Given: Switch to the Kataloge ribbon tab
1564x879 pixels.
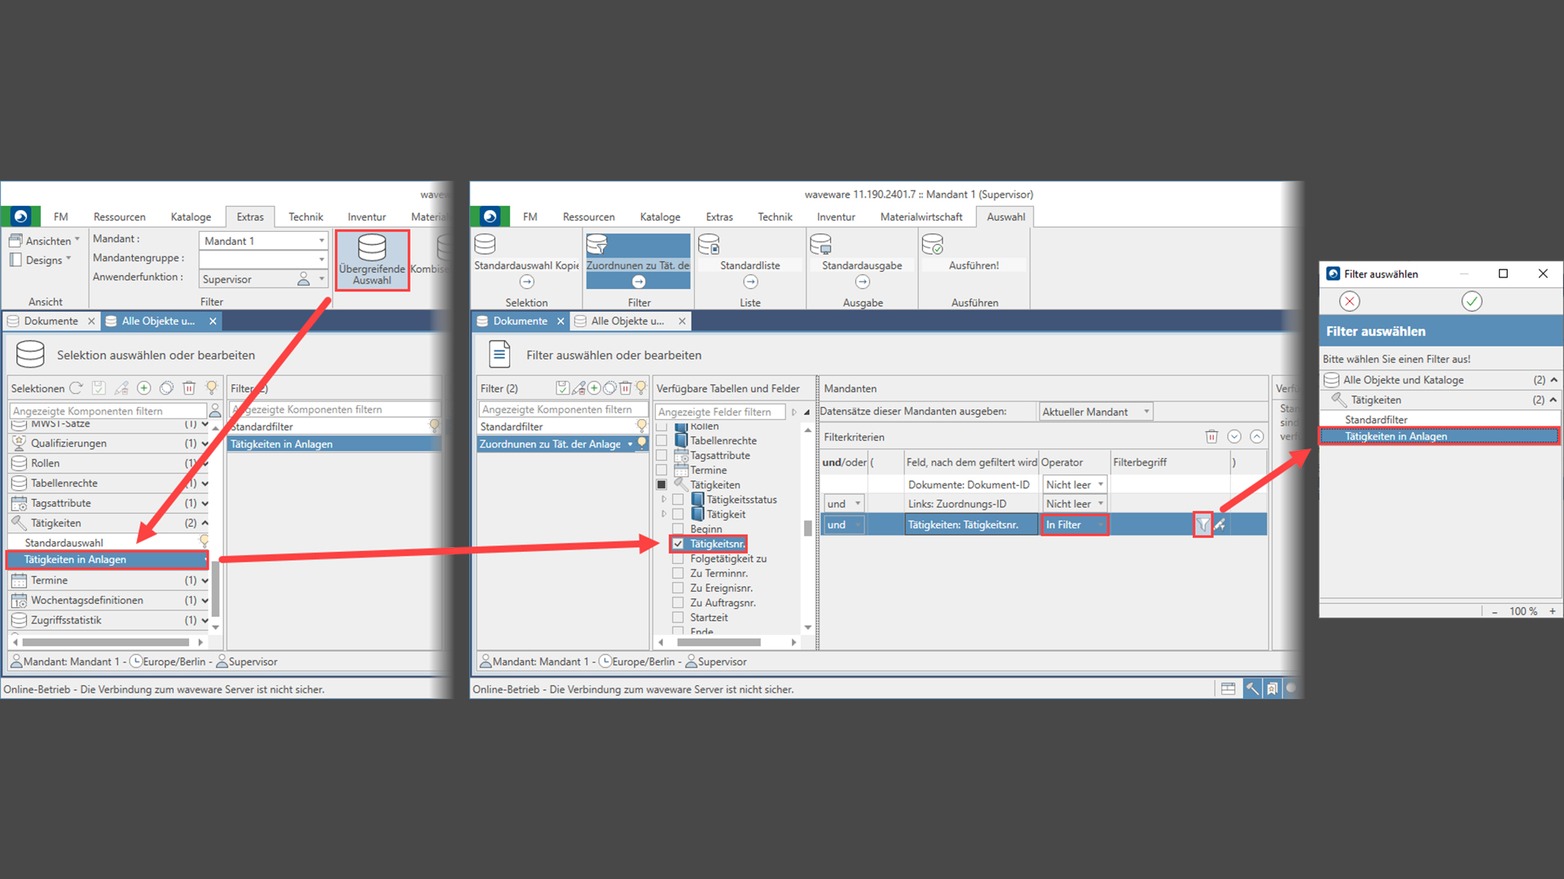Looking at the screenshot, I should (x=660, y=217).
